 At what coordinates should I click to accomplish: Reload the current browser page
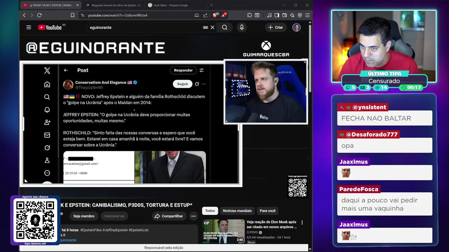[39, 15]
